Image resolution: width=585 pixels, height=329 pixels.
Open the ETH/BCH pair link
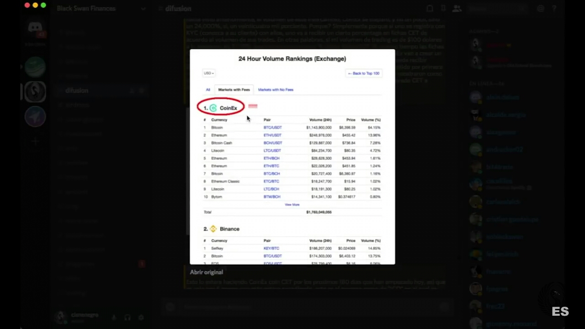271,158
